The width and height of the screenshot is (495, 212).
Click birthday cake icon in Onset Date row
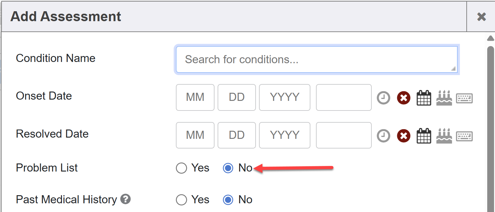click(444, 98)
